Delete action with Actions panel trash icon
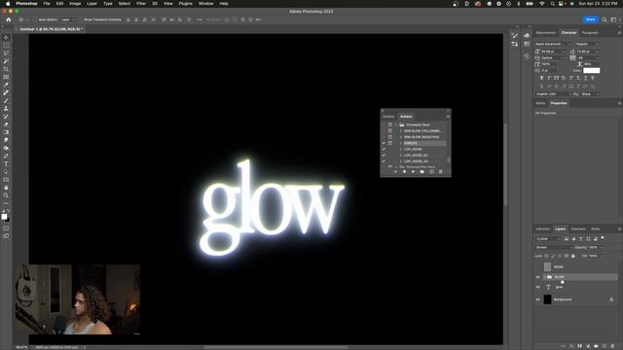Screen dimensions: 623x350 (440, 172)
